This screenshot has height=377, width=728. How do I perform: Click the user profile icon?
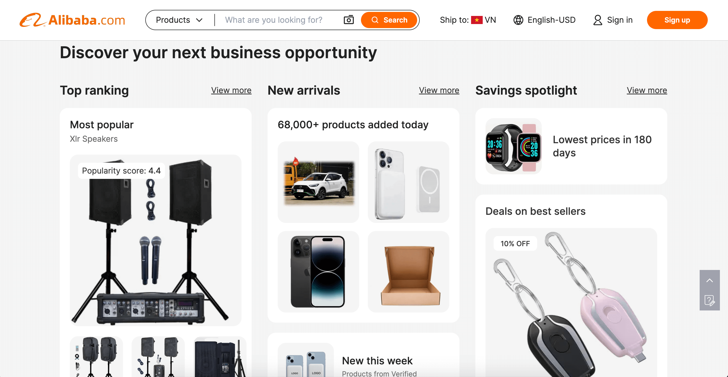597,20
